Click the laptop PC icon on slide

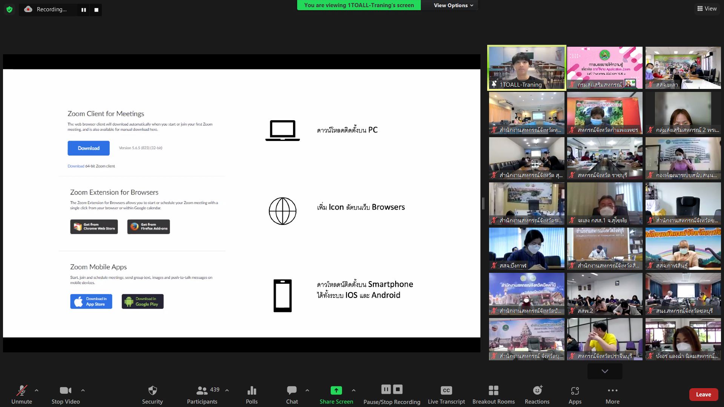[282, 130]
